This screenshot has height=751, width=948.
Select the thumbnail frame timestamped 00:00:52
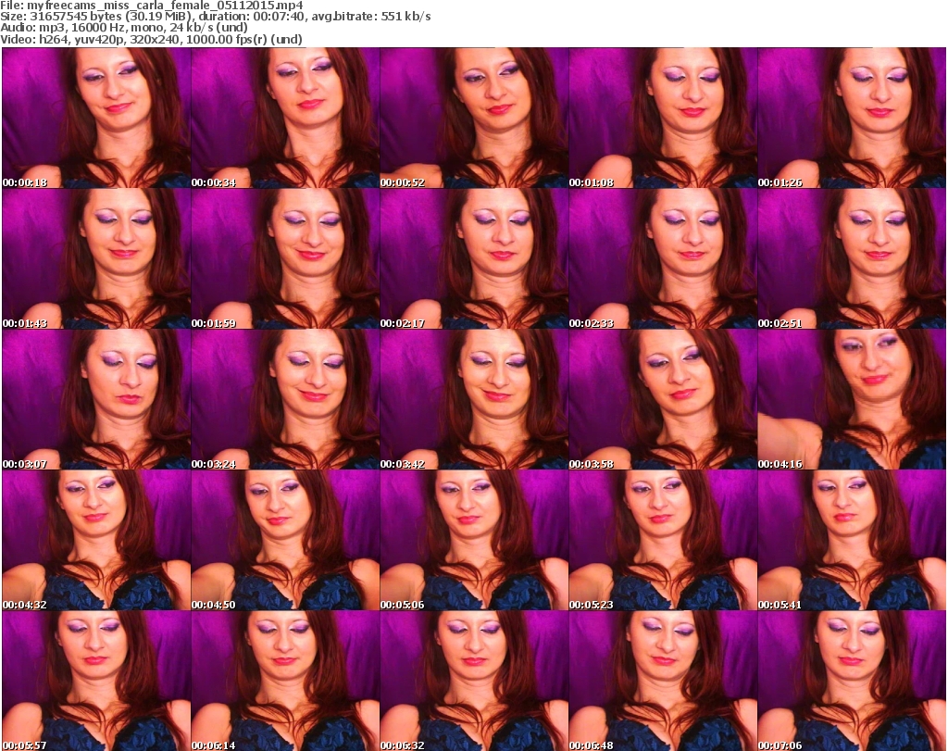pos(474,118)
